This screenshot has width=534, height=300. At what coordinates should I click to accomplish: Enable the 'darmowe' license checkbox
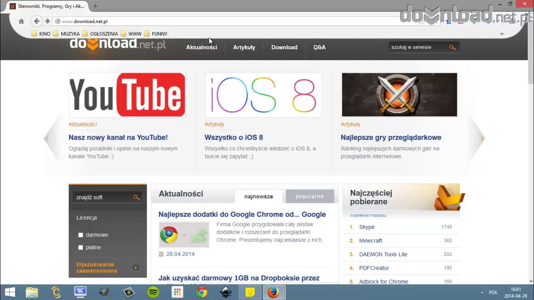[81, 235]
